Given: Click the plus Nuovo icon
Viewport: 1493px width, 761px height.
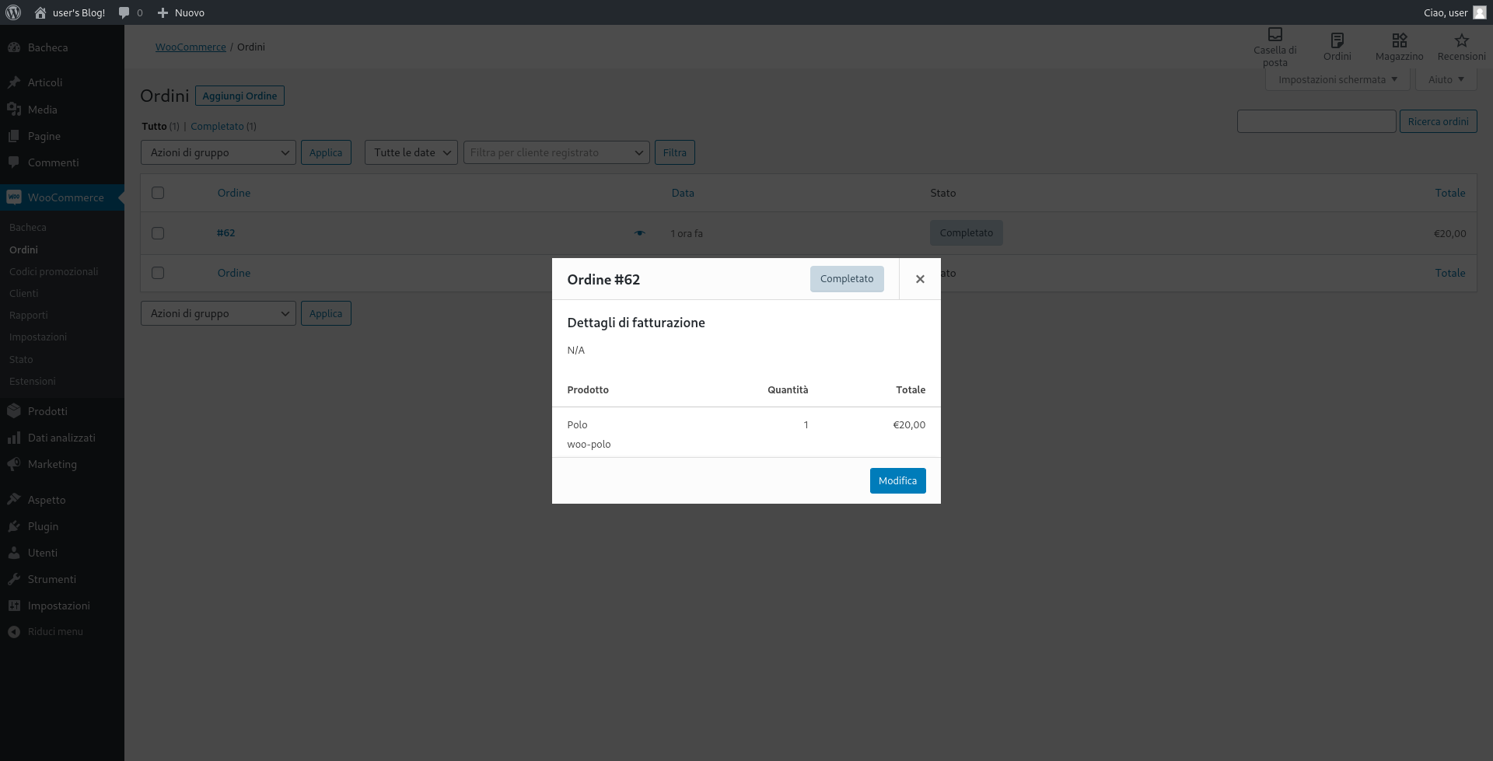Looking at the screenshot, I should [x=163, y=12].
